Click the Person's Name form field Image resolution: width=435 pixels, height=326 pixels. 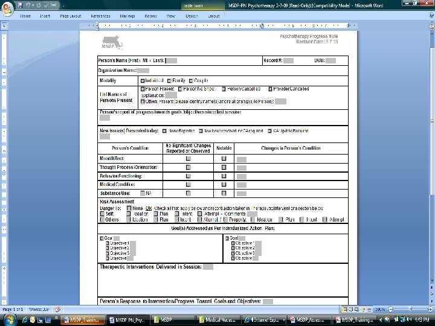pyautogui.click(x=171, y=61)
